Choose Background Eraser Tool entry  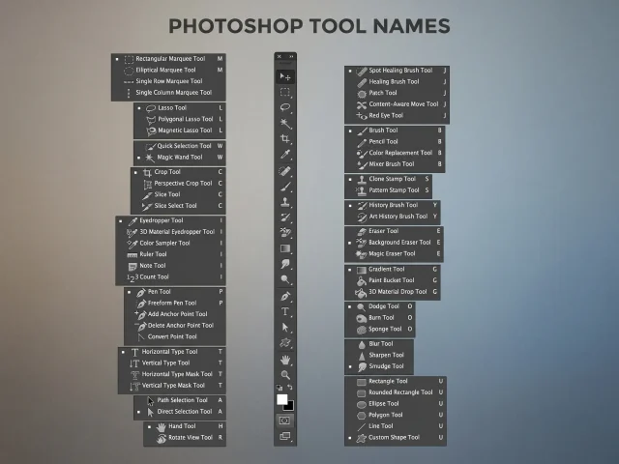394,243
